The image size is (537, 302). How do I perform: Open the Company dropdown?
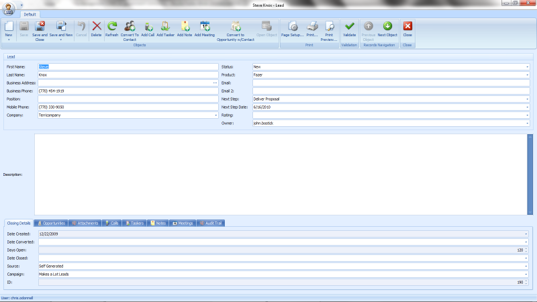tap(216, 115)
